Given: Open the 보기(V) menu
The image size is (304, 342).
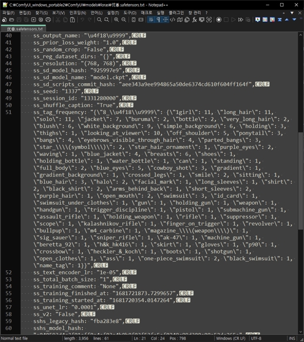Looking at the screenshot, I should tap(58, 13).
